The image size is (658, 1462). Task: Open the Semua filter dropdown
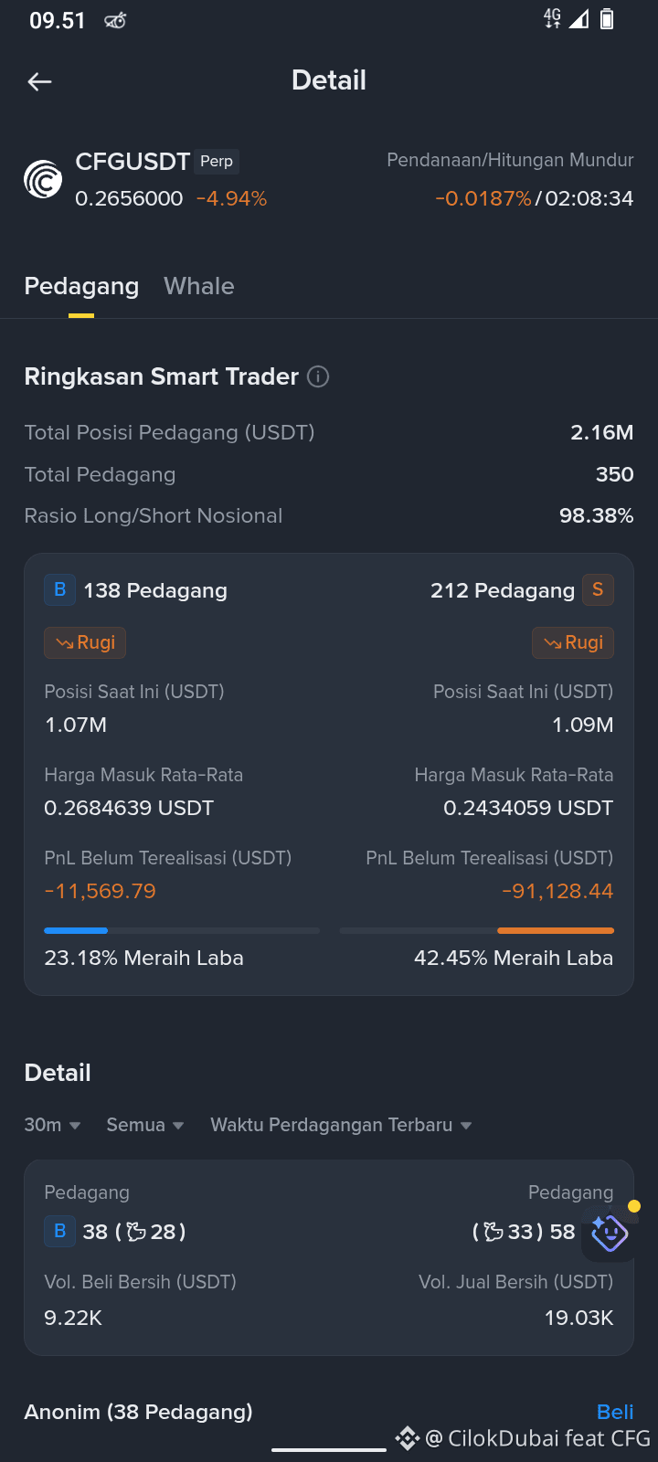[145, 1125]
